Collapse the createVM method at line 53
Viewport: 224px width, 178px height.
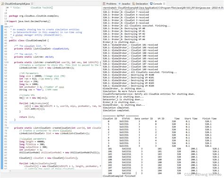pyautogui.click(x=8, y=62)
